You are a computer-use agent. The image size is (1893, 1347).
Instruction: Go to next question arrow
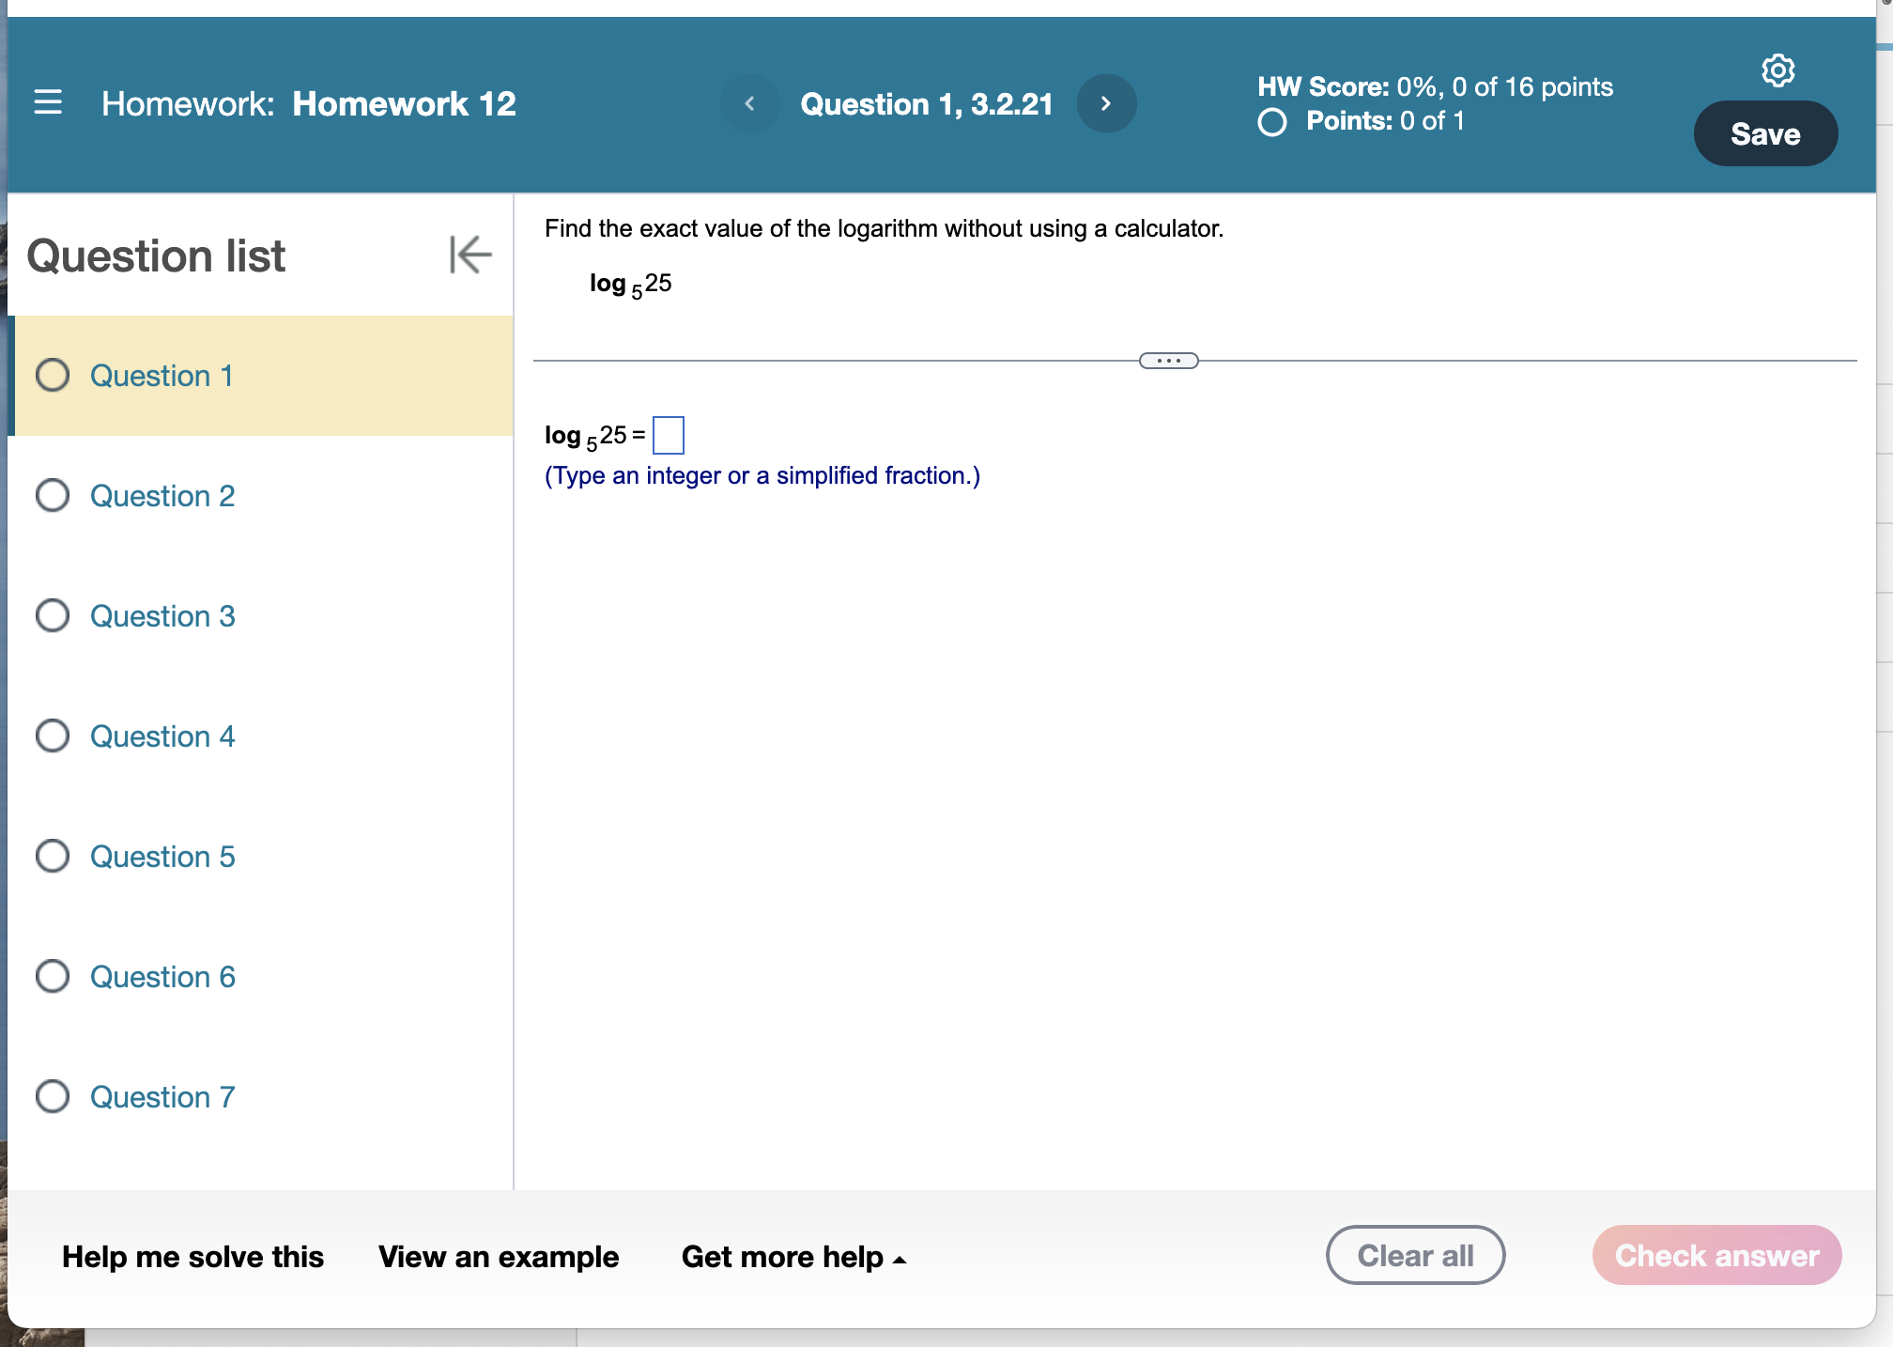pyautogui.click(x=1106, y=103)
